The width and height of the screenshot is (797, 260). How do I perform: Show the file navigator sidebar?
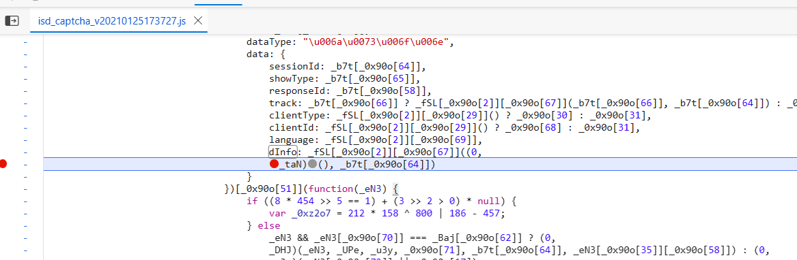pos(12,21)
